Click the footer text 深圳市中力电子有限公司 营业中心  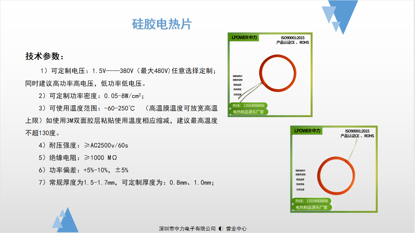pyautogui.click(x=203, y=229)
